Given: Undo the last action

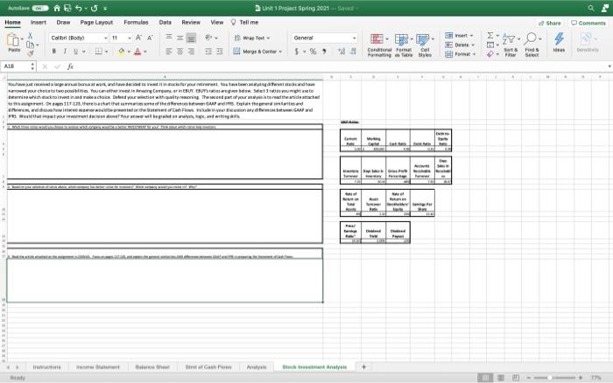Looking at the screenshot, I should pyautogui.click(x=79, y=8).
